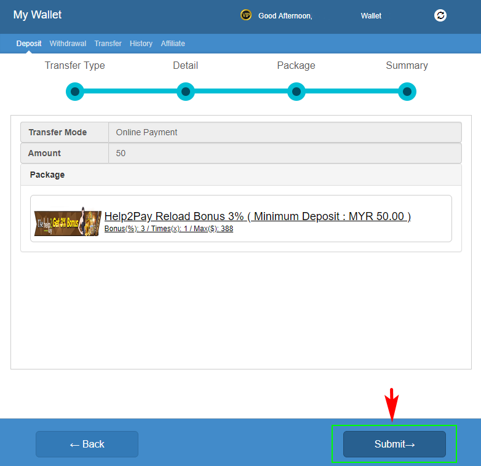Viewport: 481px width, 466px height.
Task: Open the Help2Pay Reload Bonus 3% link
Action: [257, 216]
